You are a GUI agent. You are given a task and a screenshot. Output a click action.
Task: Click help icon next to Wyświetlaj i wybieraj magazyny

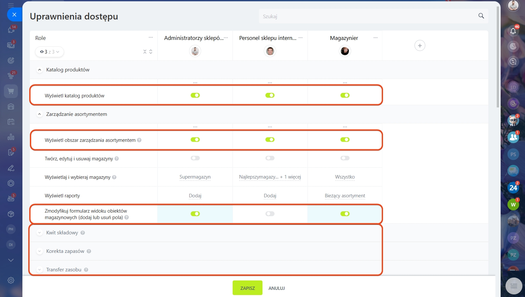click(x=114, y=177)
